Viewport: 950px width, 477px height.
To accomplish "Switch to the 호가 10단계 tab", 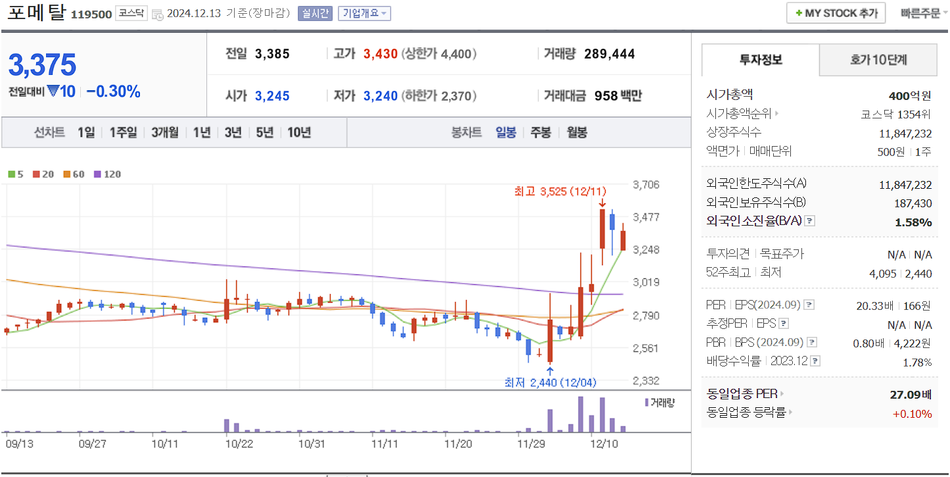I will [878, 59].
